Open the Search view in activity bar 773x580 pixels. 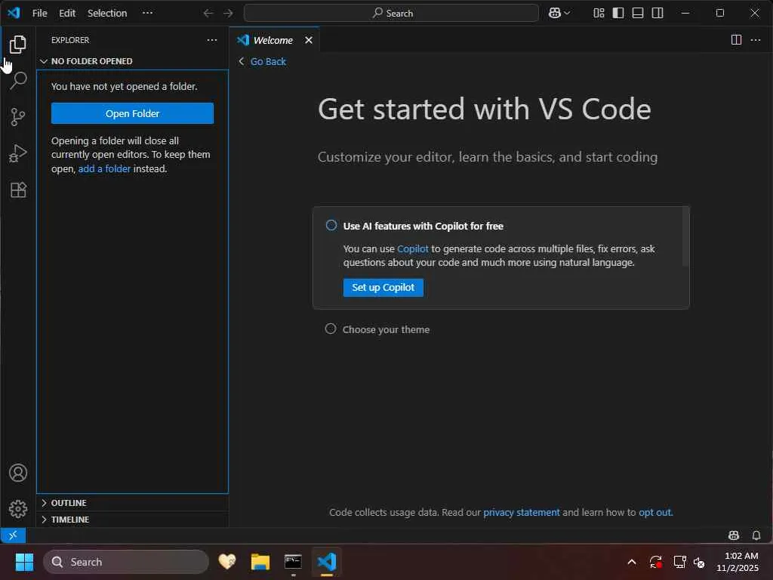point(18,80)
